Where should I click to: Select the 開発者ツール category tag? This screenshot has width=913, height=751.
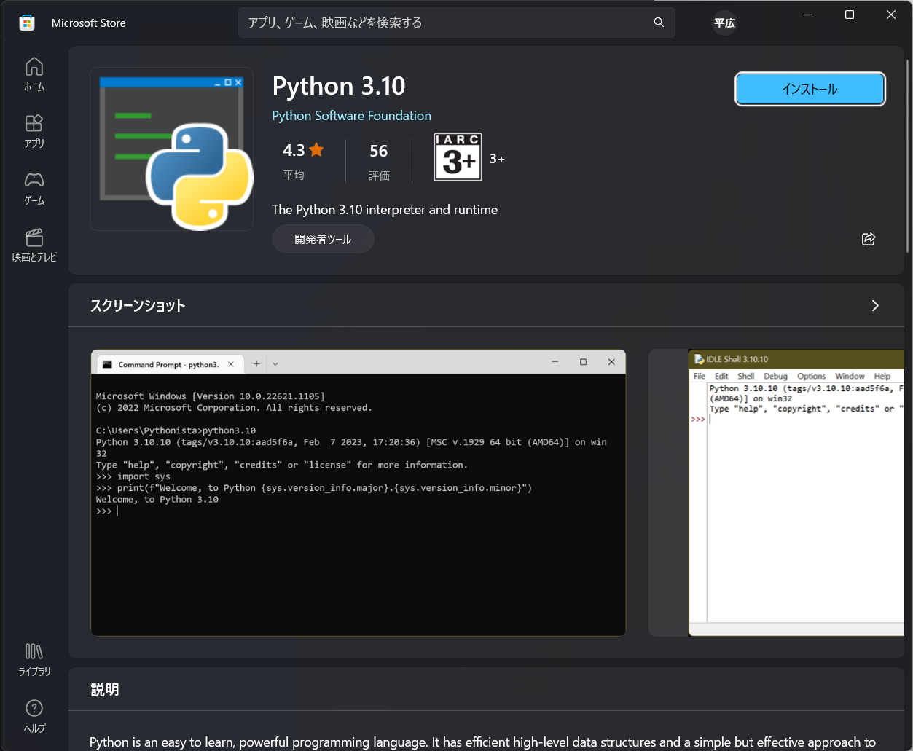(323, 239)
